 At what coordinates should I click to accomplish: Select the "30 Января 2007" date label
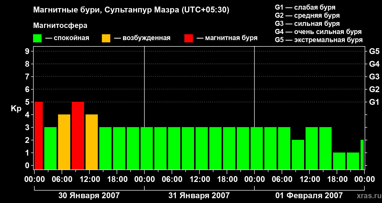pyautogui.click(x=89, y=196)
